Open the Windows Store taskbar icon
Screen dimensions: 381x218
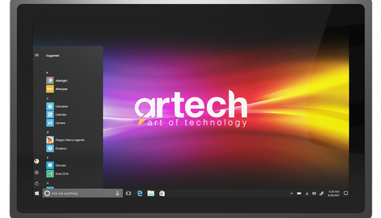click(x=162, y=193)
